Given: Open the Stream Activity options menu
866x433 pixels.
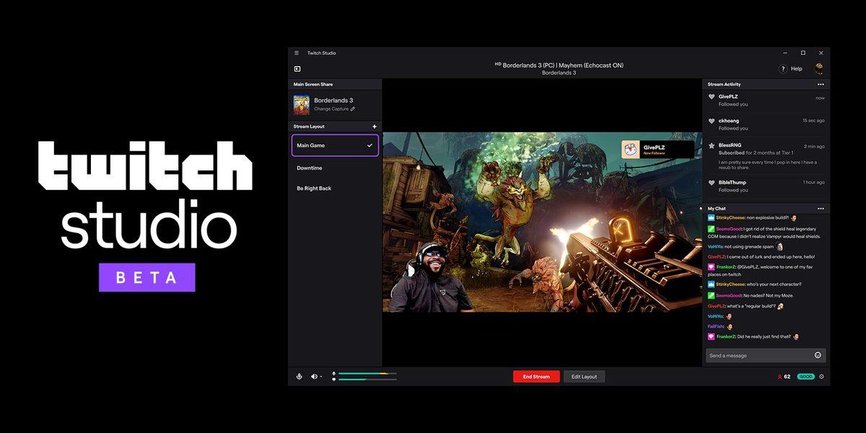Looking at the screenshot, I should [x=820, y=84].
